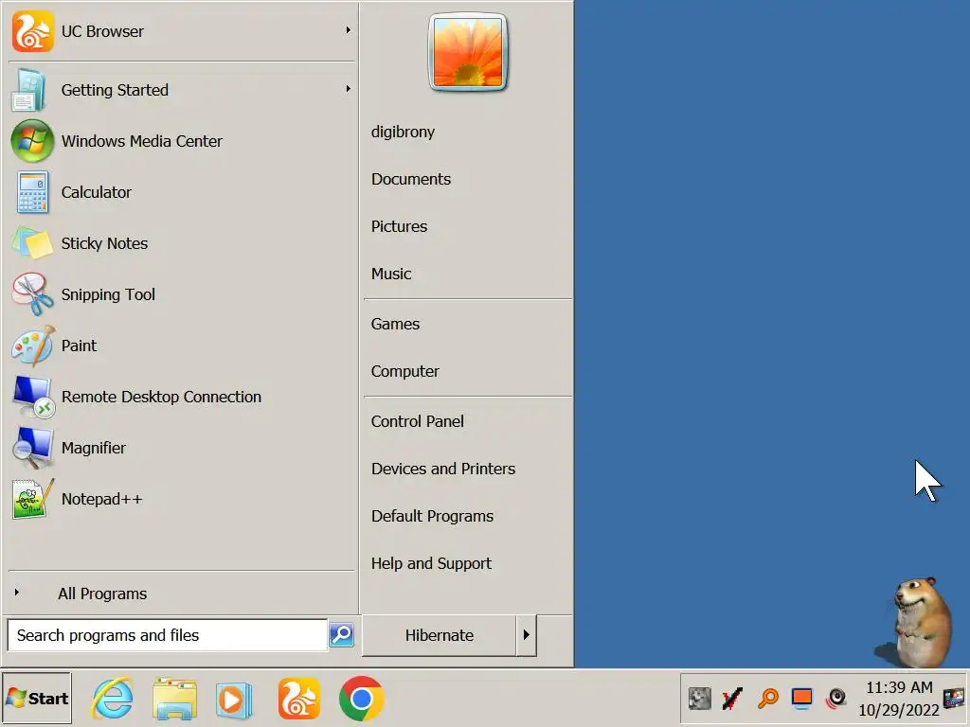The height and width of the screenshot is (727, 970).
Task: Launch Windows Media Player from taskbar
Action: point(233,700)
